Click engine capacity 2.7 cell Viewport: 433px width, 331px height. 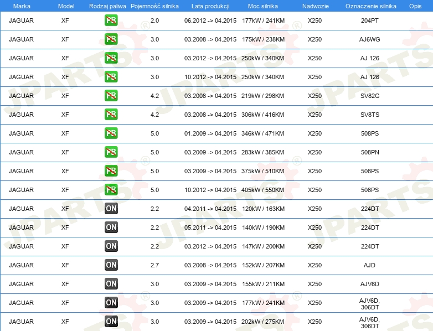tap(154, 265)
